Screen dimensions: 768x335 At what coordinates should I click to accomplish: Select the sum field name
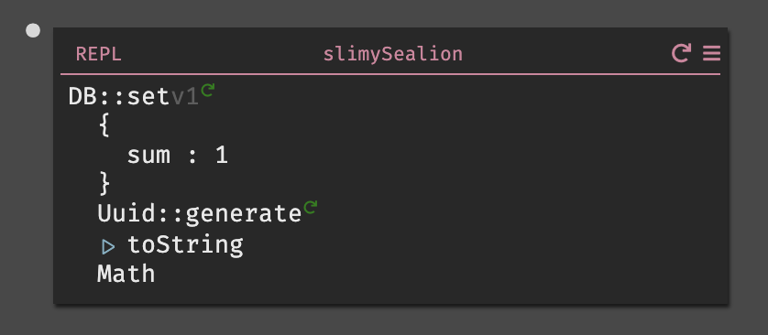tap(148, 156)
